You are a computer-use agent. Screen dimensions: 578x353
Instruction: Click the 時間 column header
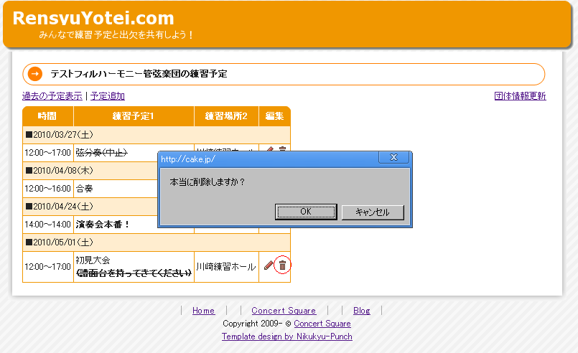point(47,116)
